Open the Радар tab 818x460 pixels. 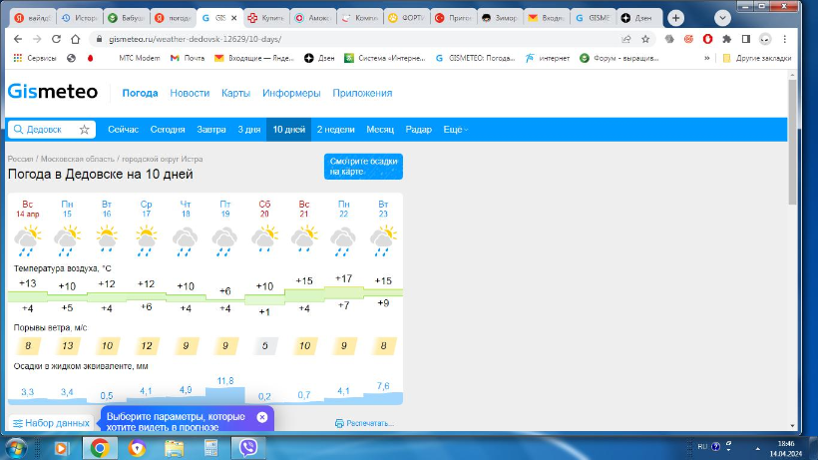(418, 130)
